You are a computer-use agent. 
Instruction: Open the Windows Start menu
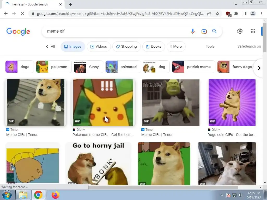(x=7, y=195)
